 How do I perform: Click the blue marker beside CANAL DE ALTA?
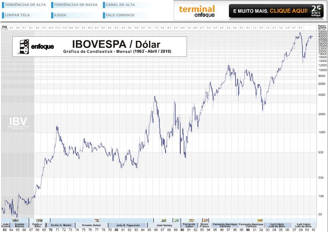click(104, 5)
